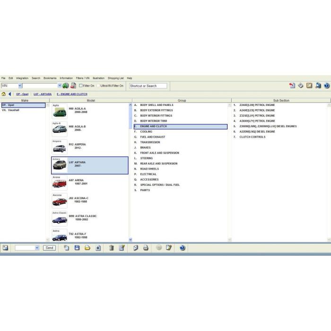Open the Filters / VIN menu
This screenshot has height=331, width=331.
[x=83, y=78]
